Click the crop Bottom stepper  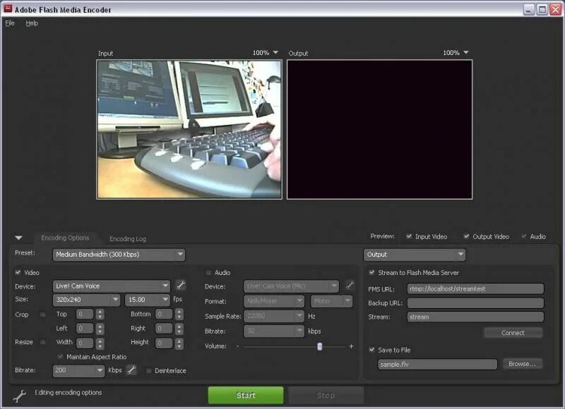(179, 315)
